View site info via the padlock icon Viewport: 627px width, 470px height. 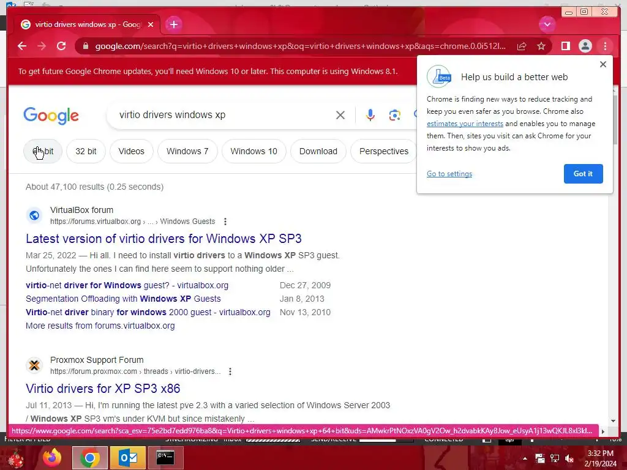85,46
